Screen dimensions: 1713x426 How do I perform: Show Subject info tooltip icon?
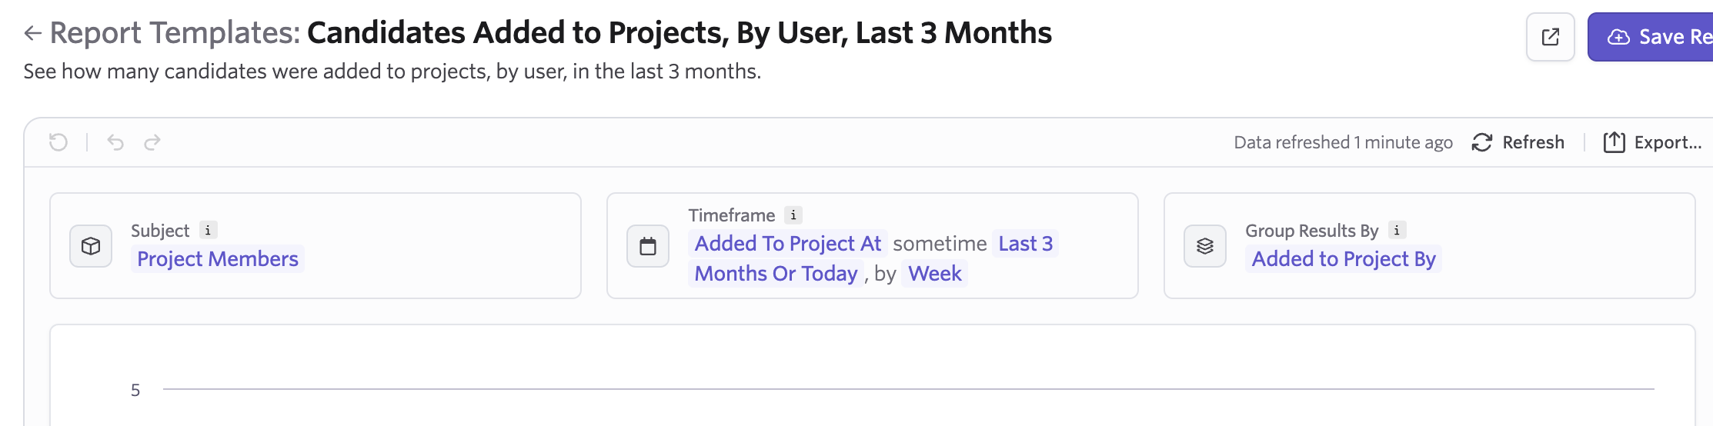tap(208, 230)
